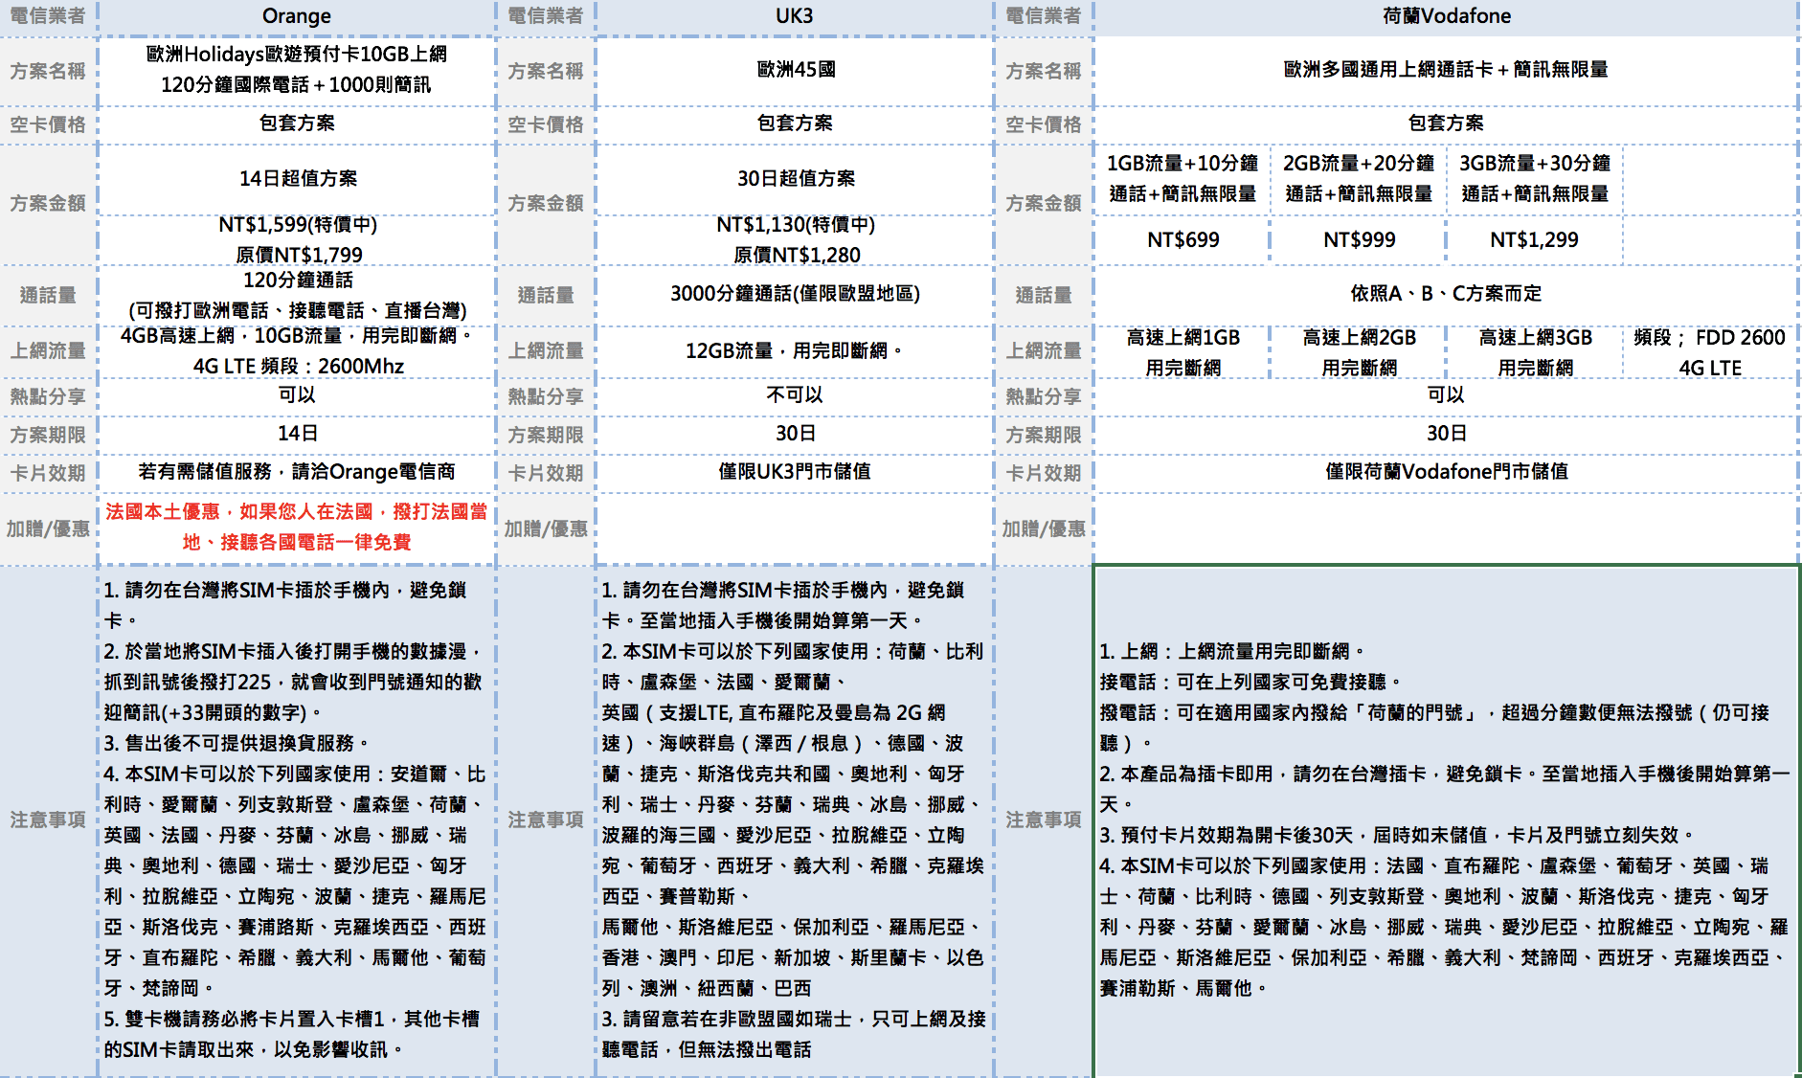Image resolution: width=1802 pixels, height=1078 pixels.
Task: Click the 依照A、B、C方案而定 cell
Action: tap(1446, 294)
